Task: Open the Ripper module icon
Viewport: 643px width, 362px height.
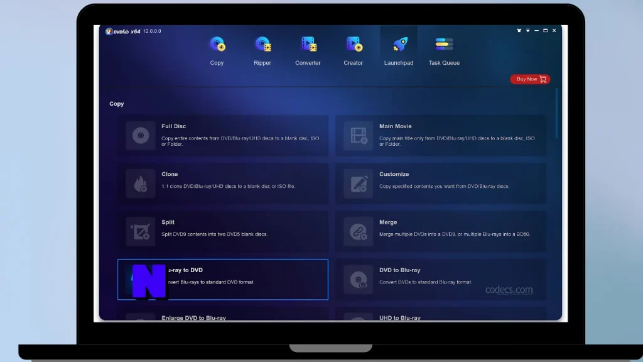Action: tap(262, 44)
